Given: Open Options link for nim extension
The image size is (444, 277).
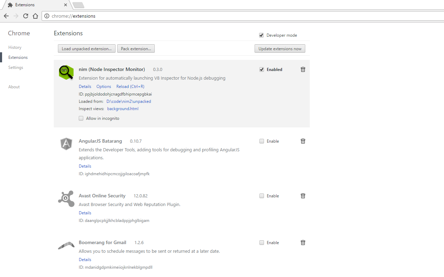Looking at the screenshot, I should [104, 87].
